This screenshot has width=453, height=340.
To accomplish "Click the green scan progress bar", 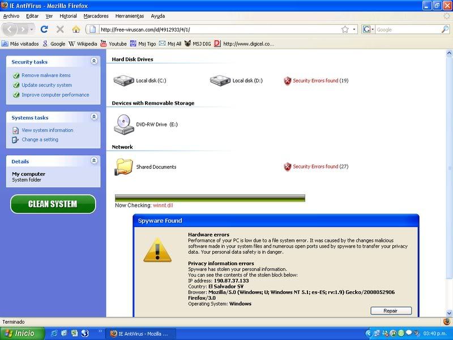I will 210,198.
